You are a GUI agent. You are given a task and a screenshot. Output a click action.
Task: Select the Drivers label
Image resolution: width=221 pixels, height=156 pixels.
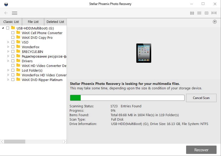pos(27,61)
